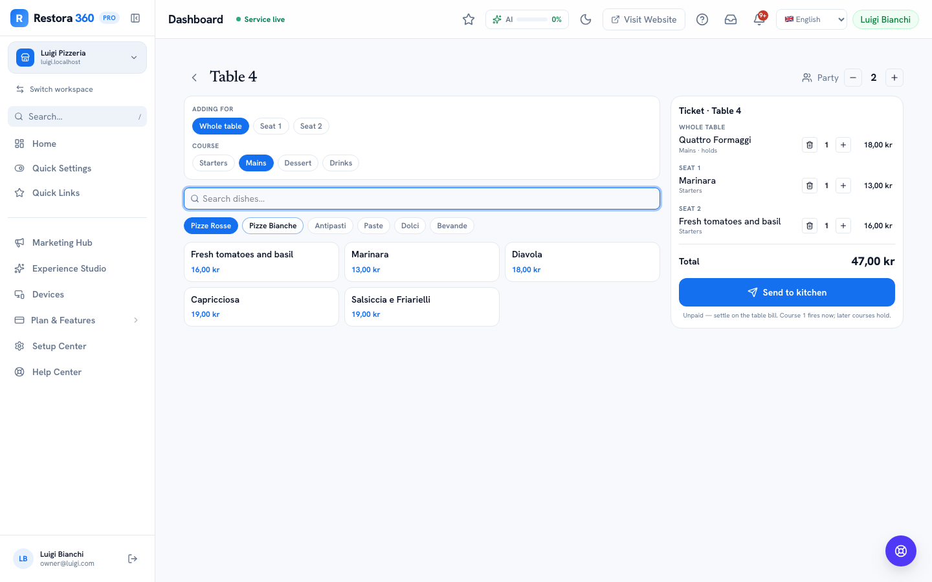The width and height of the screenshot is (932, 582).
Task: Expand the Luigi Pizzeria workspace selector
Action: [77, 58]
